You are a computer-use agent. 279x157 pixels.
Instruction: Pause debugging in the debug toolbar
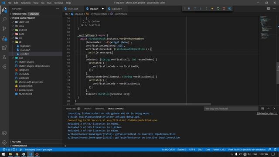189,9
